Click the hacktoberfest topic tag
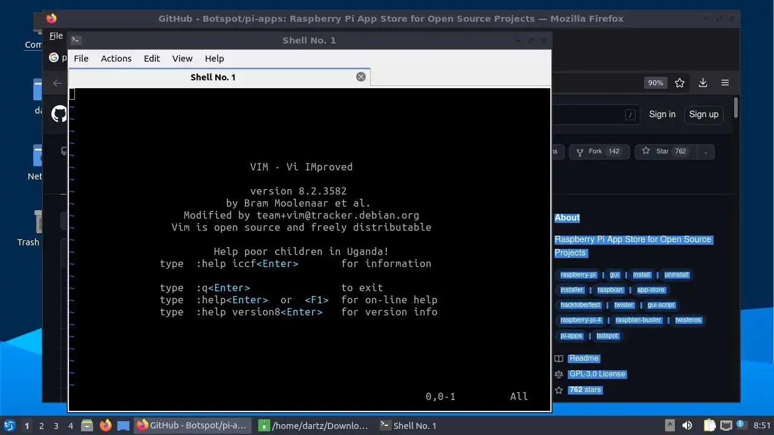Image resolution: width=774 pixels, height=435 pixels. click(x=580, y=305)
